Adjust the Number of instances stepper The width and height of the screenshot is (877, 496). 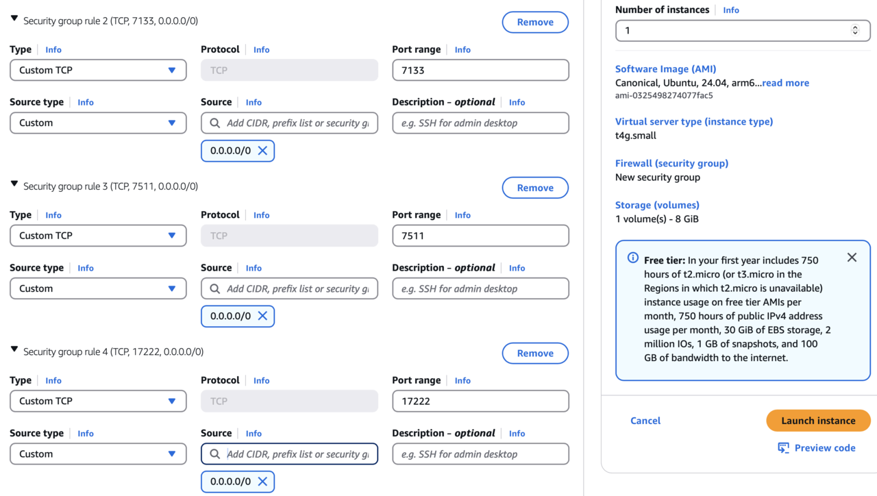855,30
